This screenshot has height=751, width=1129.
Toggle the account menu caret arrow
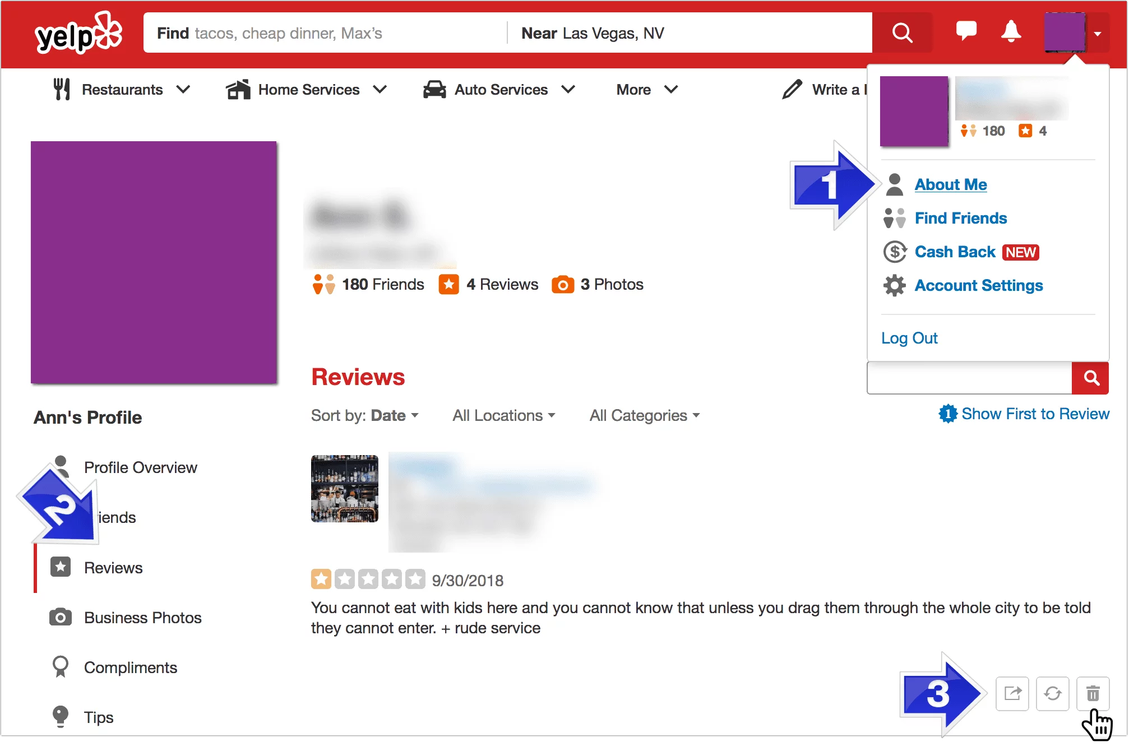(1097, 34)
